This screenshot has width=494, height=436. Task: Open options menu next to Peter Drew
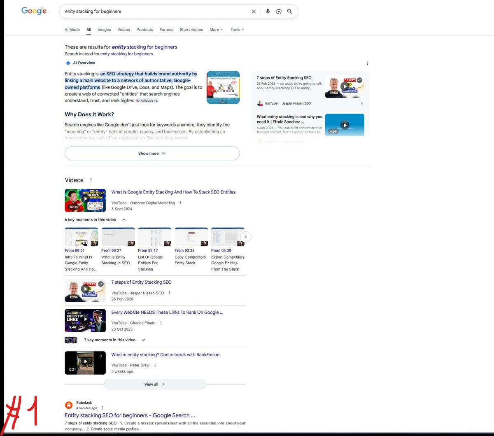[x=155, y=365]
